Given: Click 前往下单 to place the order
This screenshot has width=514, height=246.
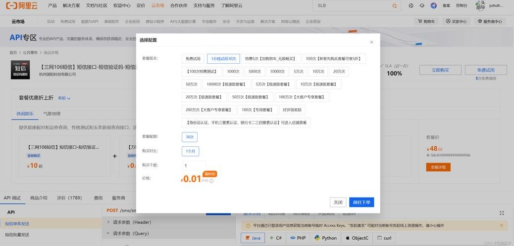Looking at the screenshot, I should [x=361, y=203].
